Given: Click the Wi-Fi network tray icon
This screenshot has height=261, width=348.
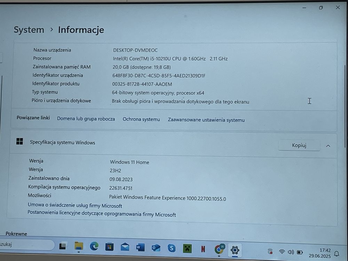Looking at the screenshot, I should pyautogui.click(x=282, y=252).
